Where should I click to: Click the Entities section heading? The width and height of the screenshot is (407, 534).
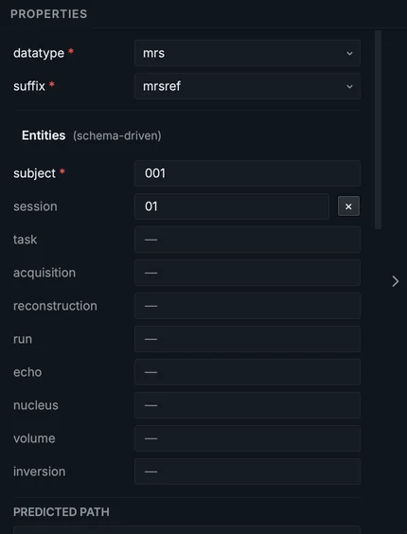(44, 135)
